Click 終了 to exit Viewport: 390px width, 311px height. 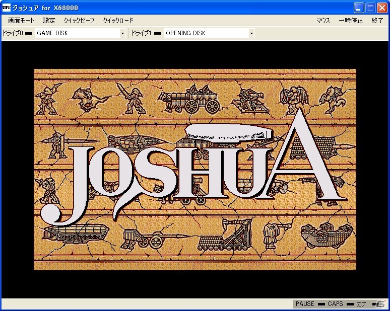coord(377,20)
